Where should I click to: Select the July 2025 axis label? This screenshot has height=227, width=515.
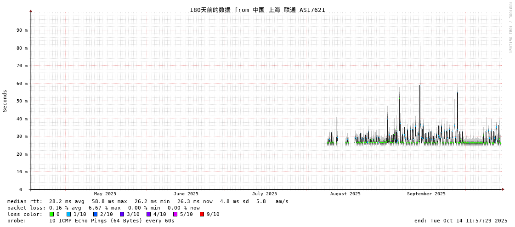pyautogui.click(x=265, y=194)
